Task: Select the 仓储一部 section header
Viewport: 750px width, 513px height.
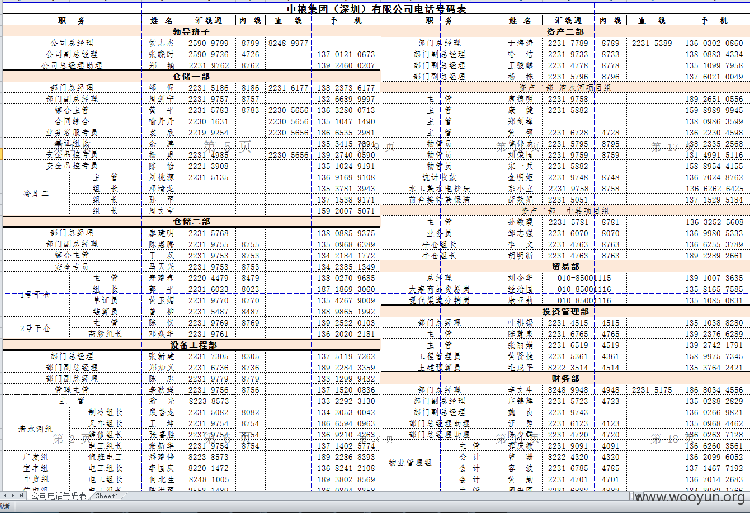Action: pyautogui.click(x=191, y=76)
